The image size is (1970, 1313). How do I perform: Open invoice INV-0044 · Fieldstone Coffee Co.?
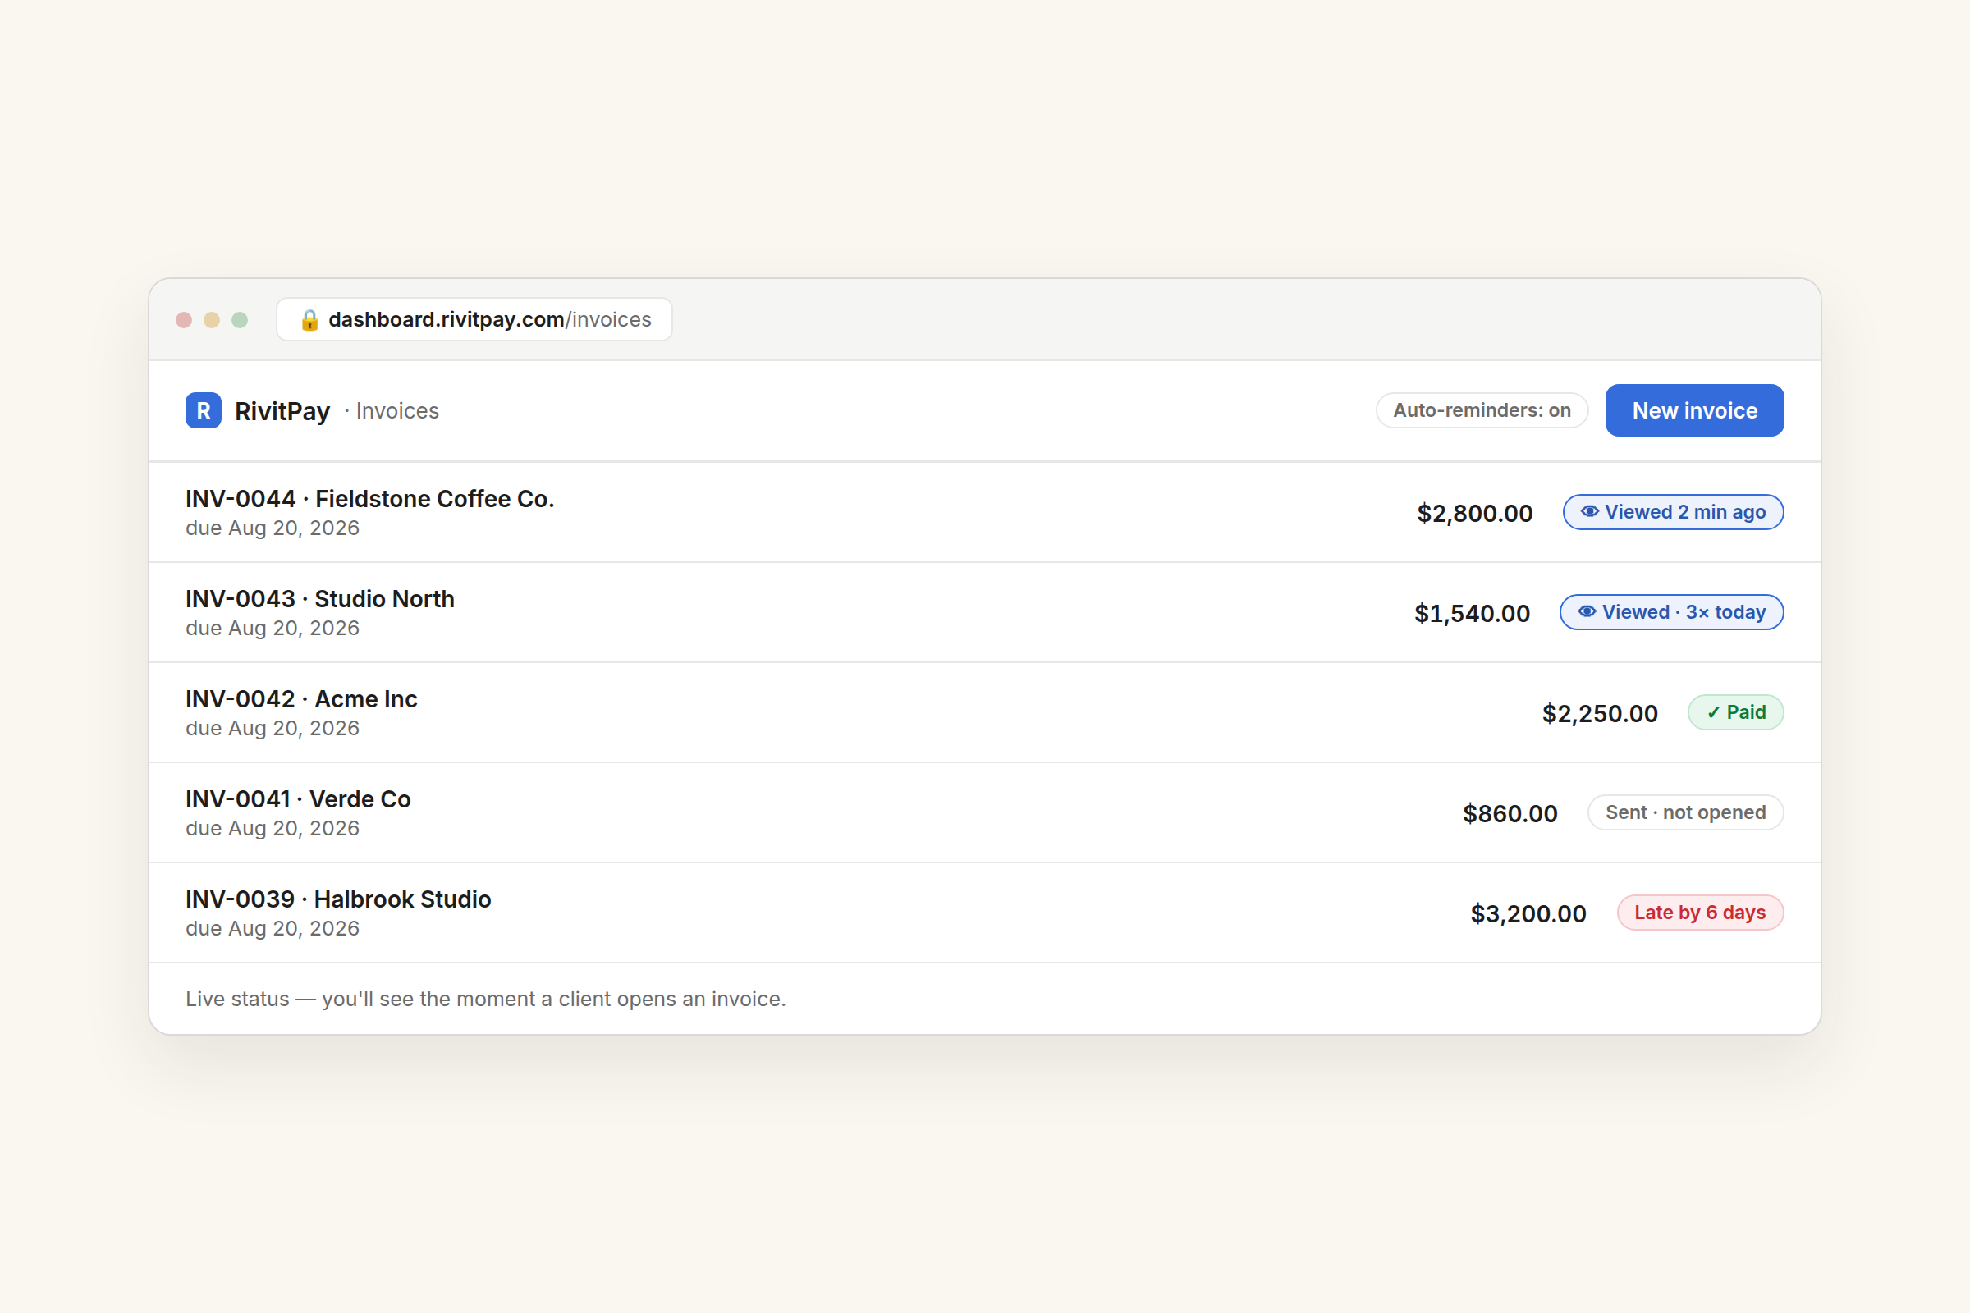[985, 512]
